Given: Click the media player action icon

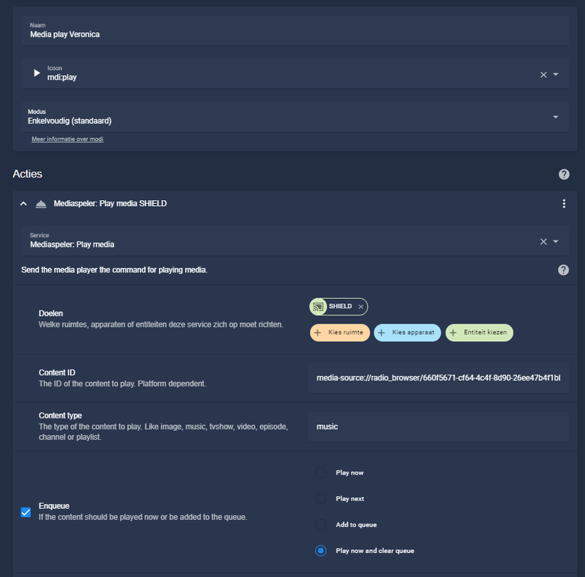Looking at the screenshot, I should coord(41,204).
